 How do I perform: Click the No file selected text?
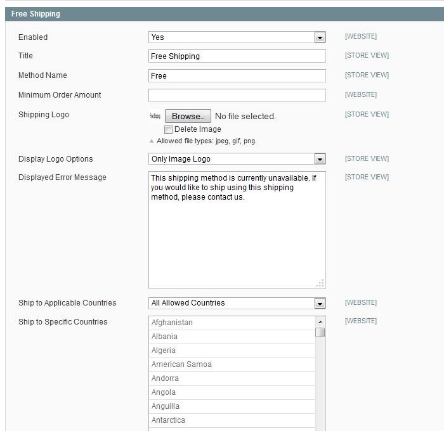tap(245, 117)
